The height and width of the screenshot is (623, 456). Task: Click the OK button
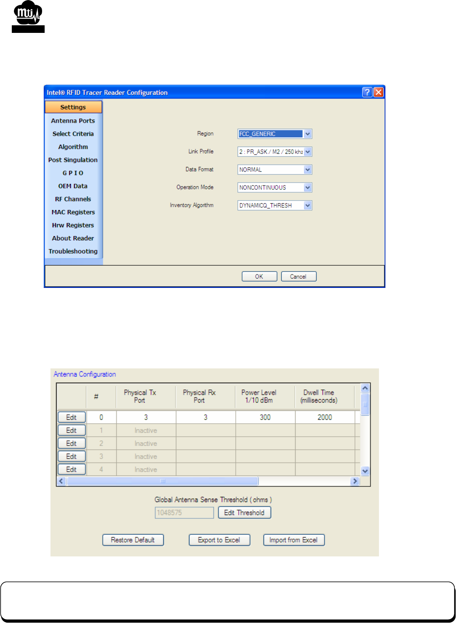259,277
